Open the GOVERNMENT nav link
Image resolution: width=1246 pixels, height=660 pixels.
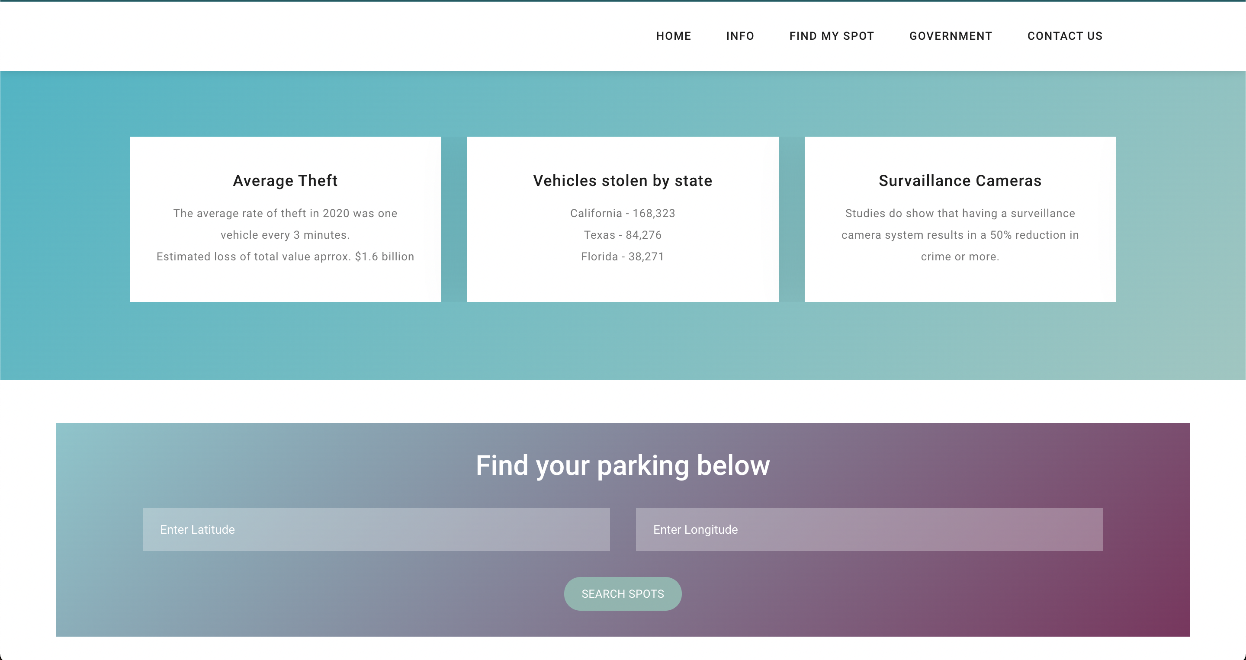951,36
